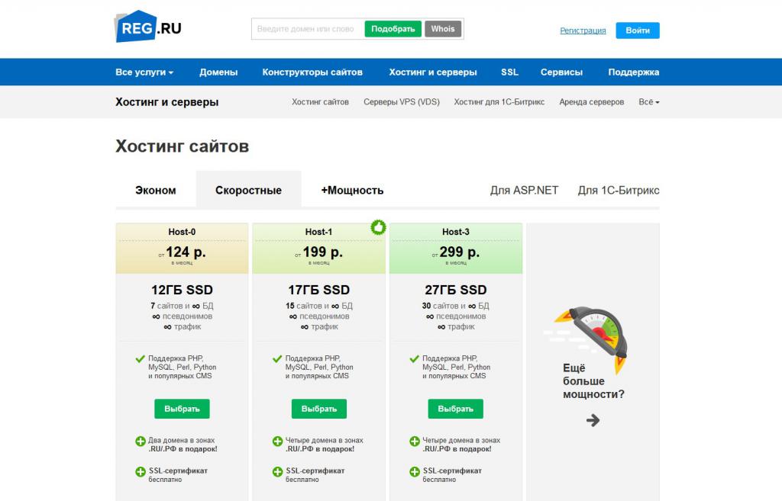The image size is (782, 501).
Task: Open the Поддержка menu item
Action: pyautogui.click(x=633, y=72)
